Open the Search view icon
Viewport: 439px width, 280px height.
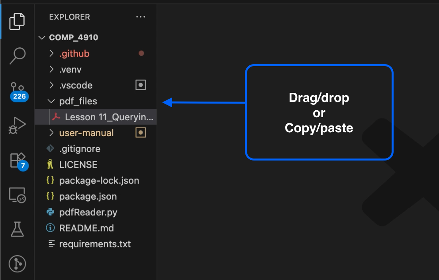(17, 56)
